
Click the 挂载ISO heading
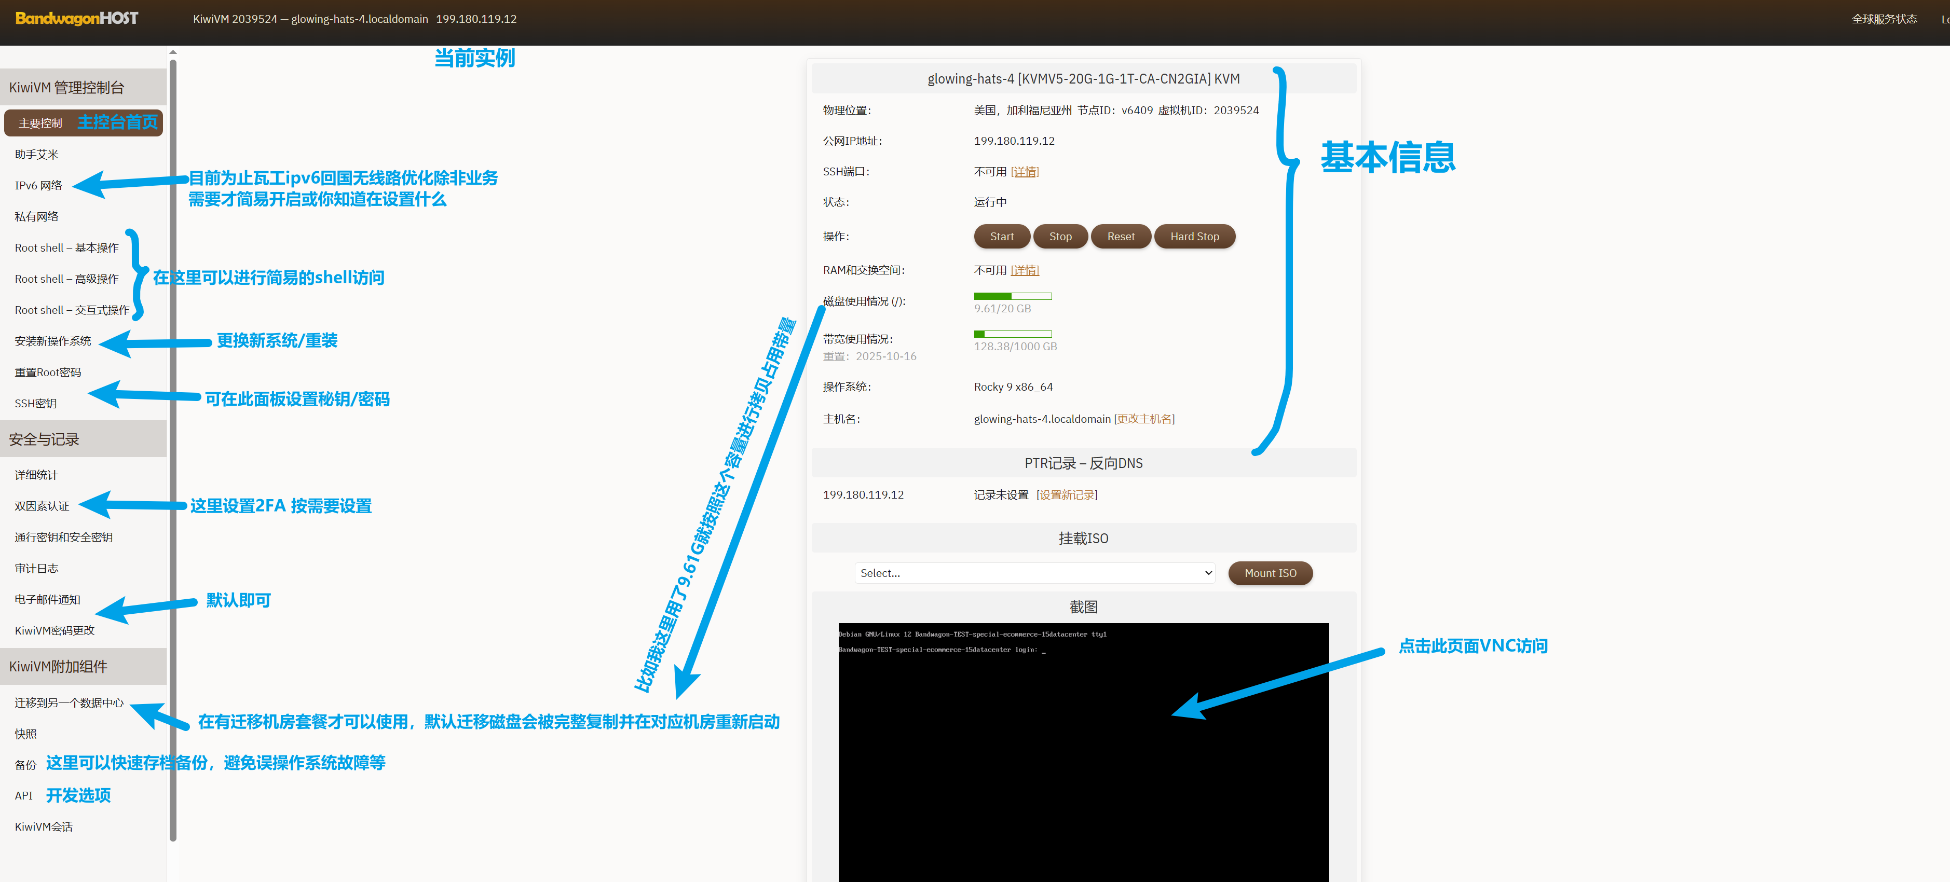[1083, 538]
